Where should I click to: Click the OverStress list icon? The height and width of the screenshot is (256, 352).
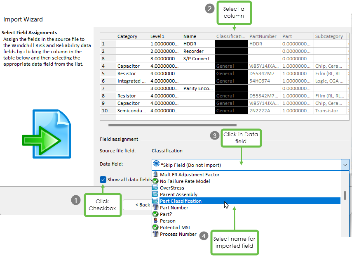click(155, 187)
